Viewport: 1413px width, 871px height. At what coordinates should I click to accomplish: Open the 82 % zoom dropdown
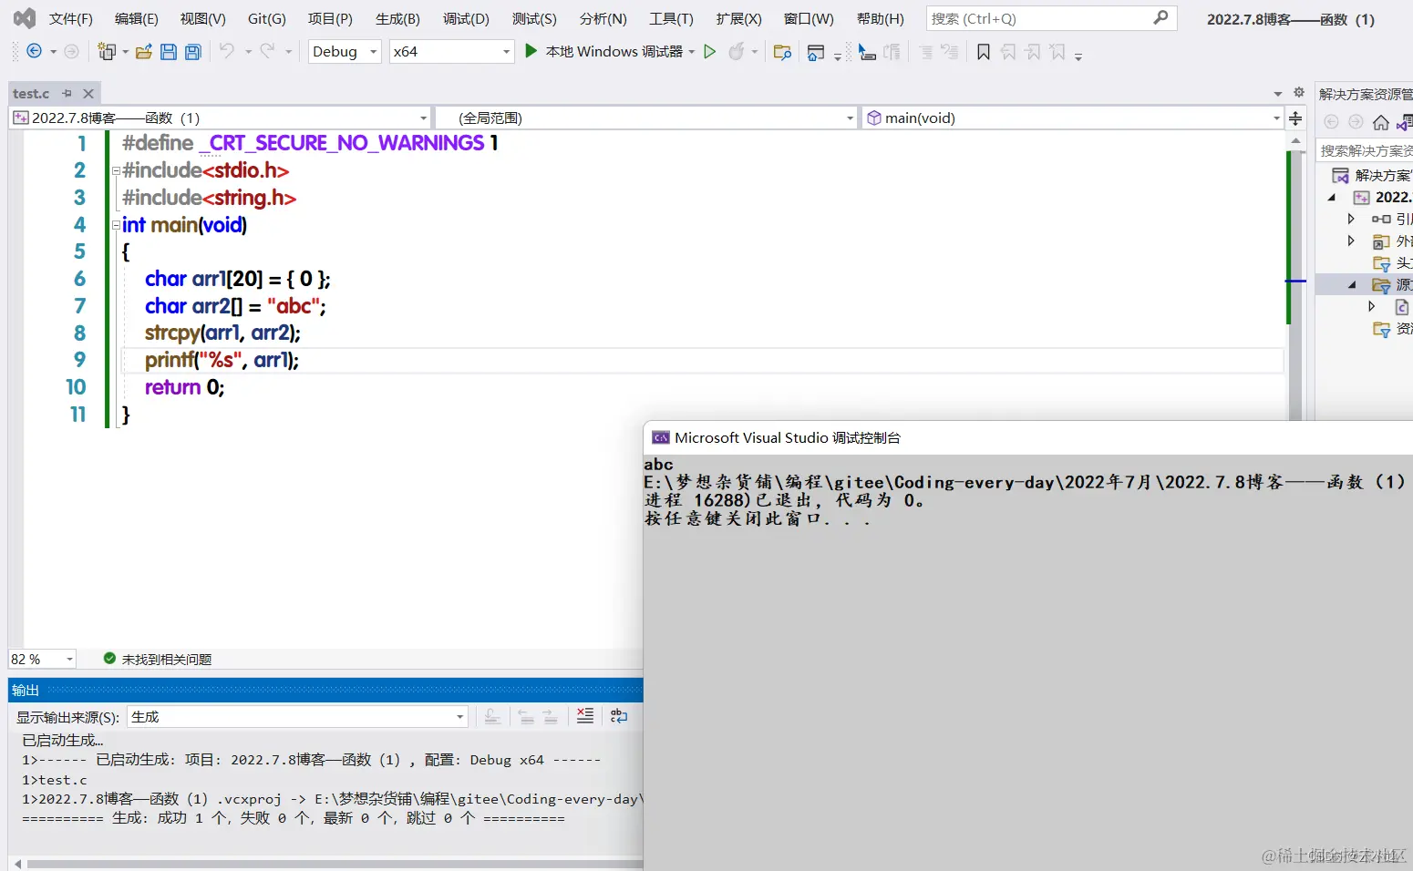[x=42, y=659]
